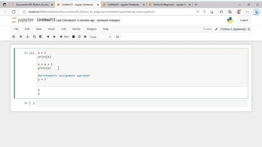This screenshot has width=262, height=147.
Task: Click the arithmetic assignment operator comment
Action: pos(64,76)
